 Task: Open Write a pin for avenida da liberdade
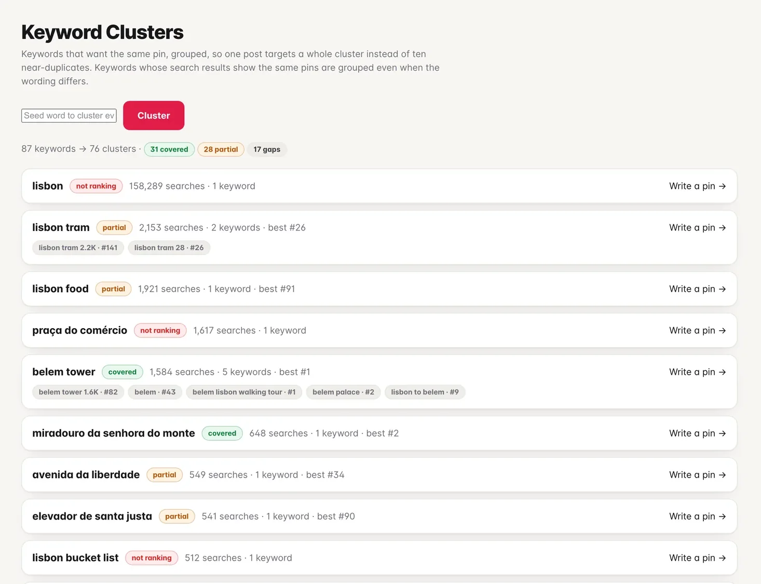(x=697, y=474)
